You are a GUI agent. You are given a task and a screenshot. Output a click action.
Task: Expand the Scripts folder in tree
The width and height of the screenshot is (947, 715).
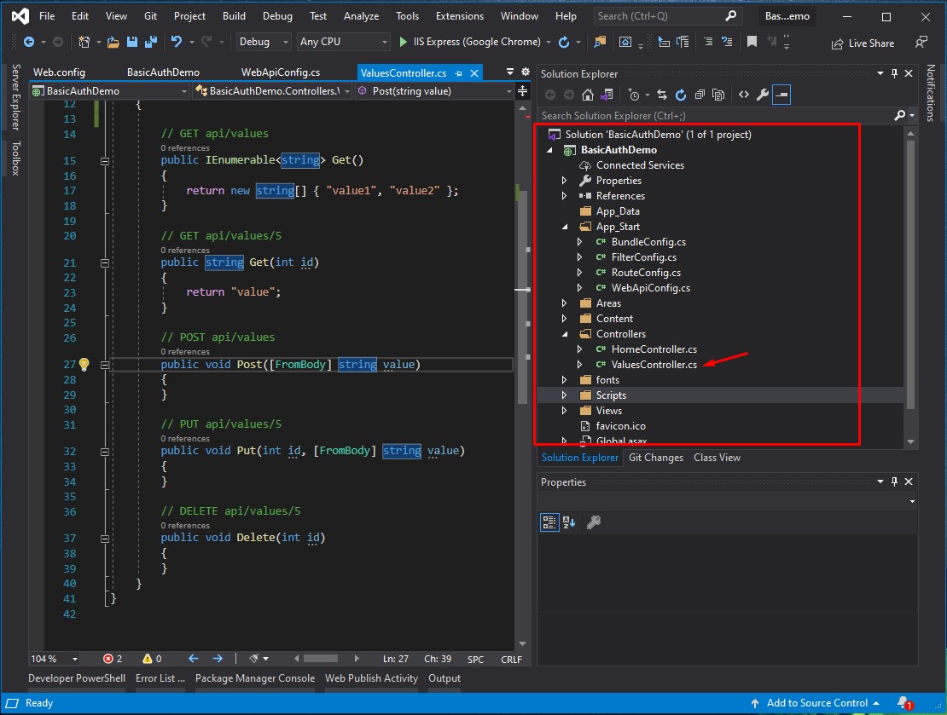564,395
